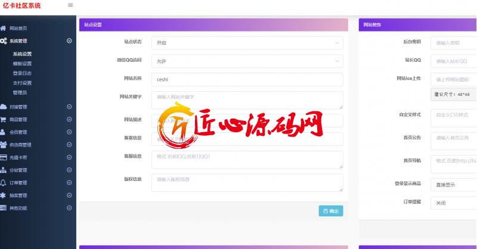Focus the 网站关键字 textarea
Image resolution: width=477 pixels, height=249 pixels.
pos(247,100)
